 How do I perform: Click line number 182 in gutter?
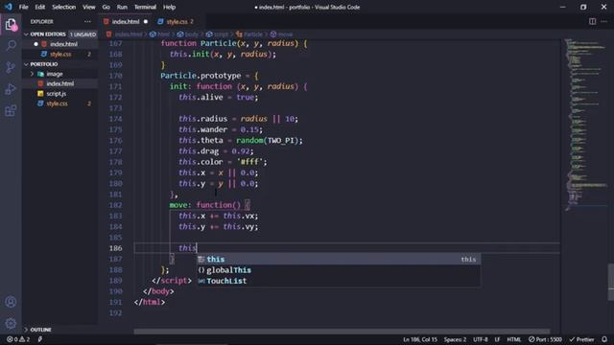click(x=115, y=205)
